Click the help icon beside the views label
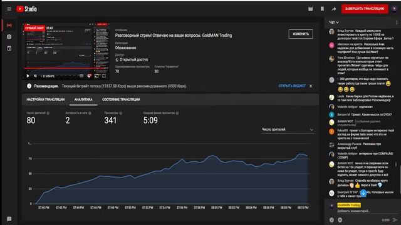The image size is (401, 225). coord(121,113)
